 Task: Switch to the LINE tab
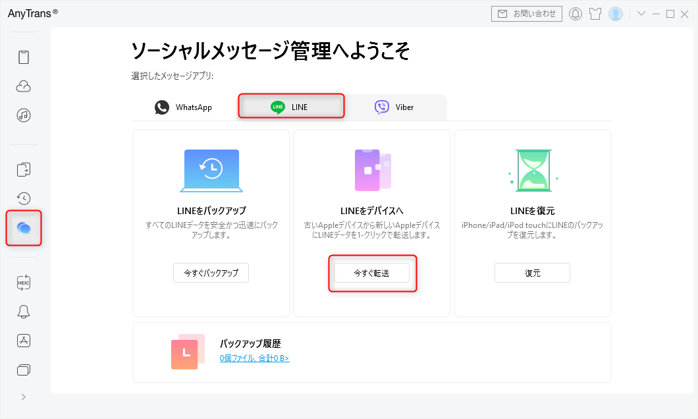click(x=291, y=107)
